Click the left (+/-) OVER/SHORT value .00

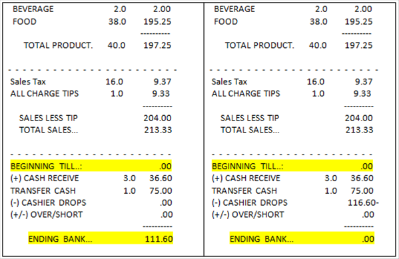[x=167, y=215]
